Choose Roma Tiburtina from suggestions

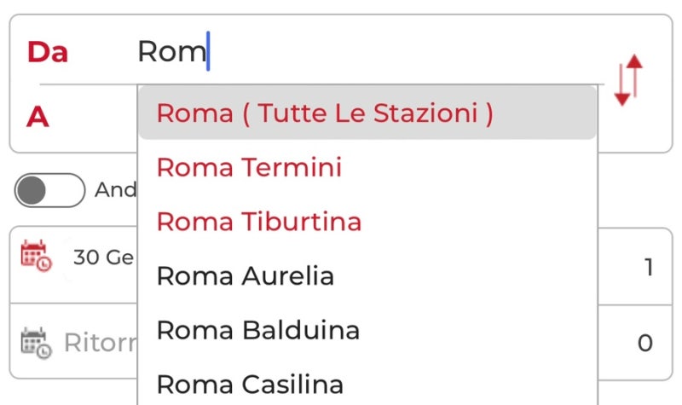pyautogui.click(x=367, y=221)
